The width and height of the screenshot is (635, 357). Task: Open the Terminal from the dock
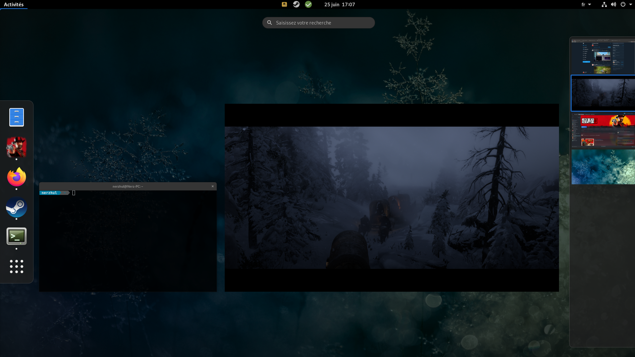coord(17,236)
